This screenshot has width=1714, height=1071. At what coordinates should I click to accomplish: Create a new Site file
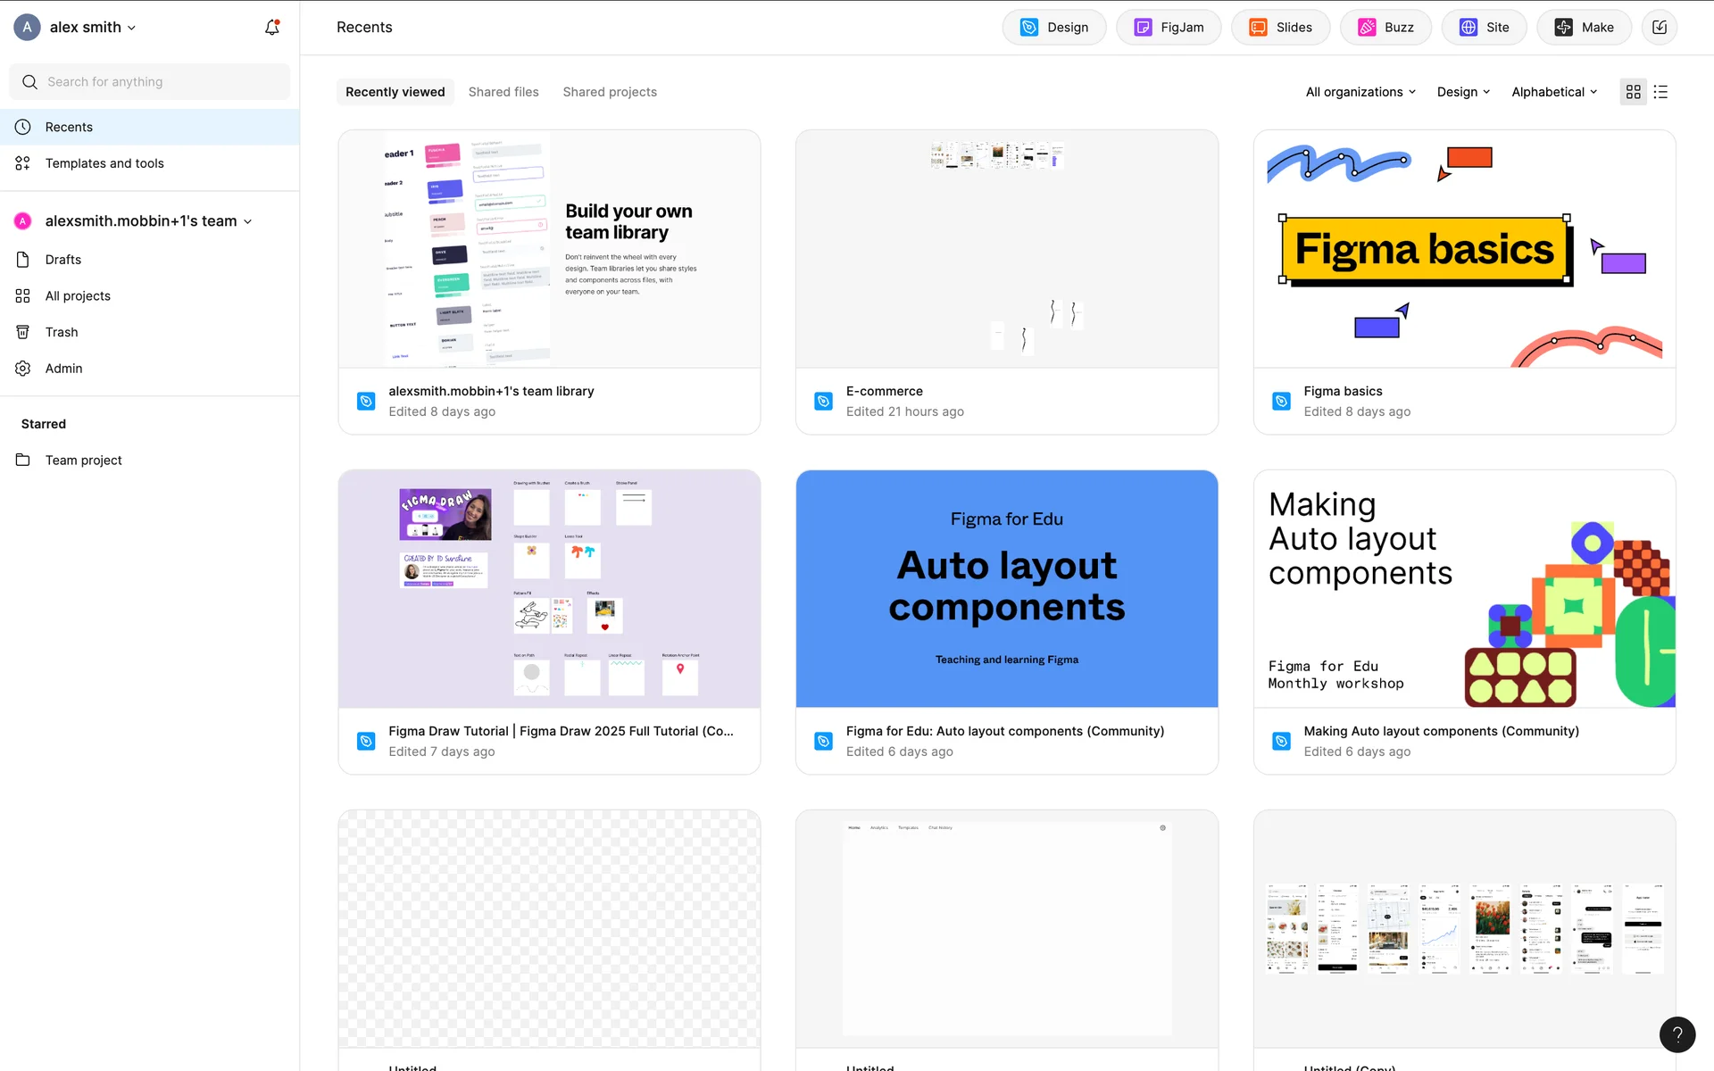pos(1484,28)
